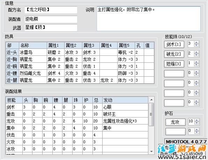Click the 技能 column header in results table
208x160 pixels.
14,100
